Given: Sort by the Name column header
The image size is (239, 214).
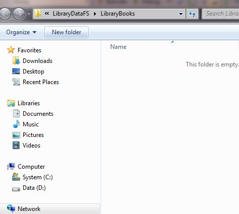Looking at the screenshot, I should (x=118, y=47).
